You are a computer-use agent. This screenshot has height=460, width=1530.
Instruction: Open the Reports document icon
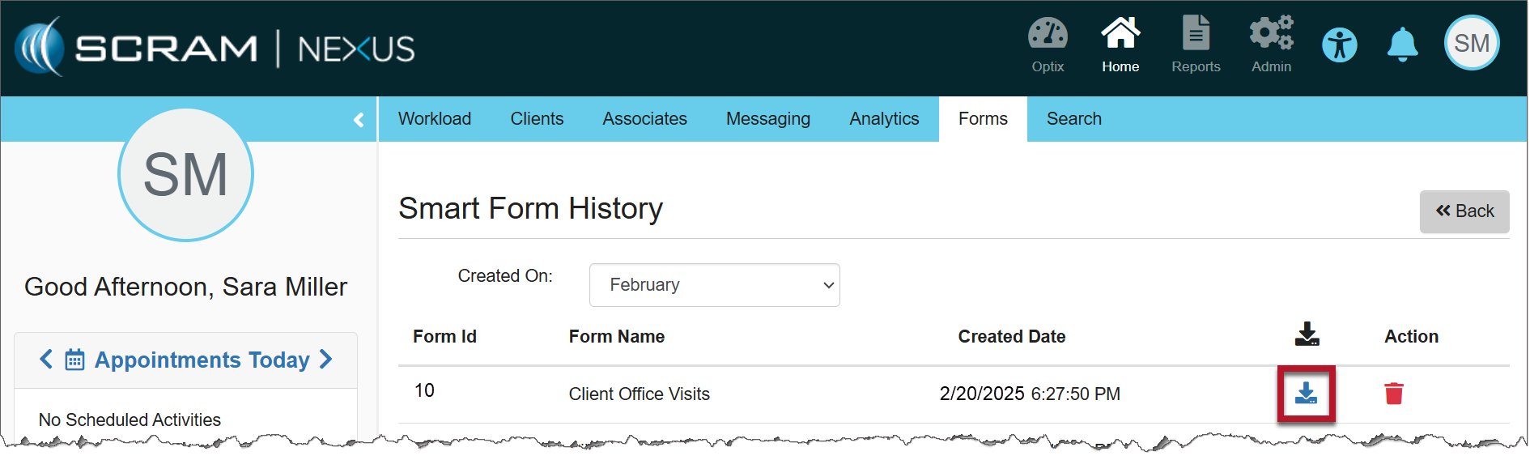pos(1196,36)
